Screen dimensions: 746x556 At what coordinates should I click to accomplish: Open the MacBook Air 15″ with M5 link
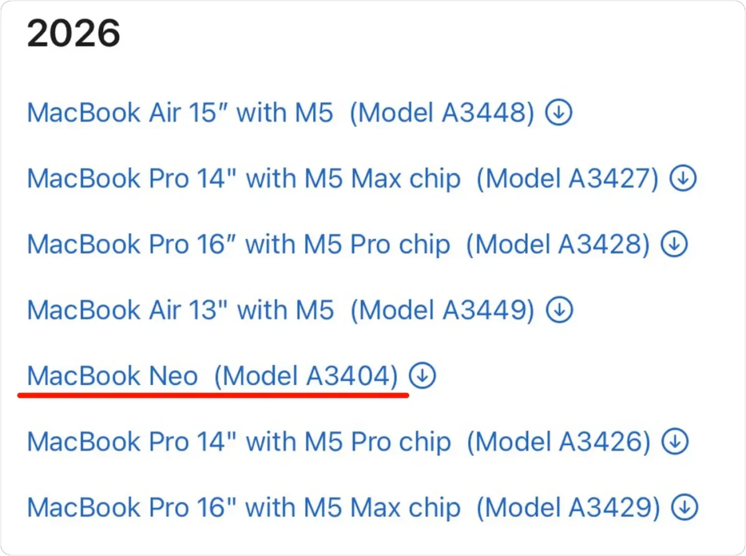pyautogui.click(x=180, y=113)
